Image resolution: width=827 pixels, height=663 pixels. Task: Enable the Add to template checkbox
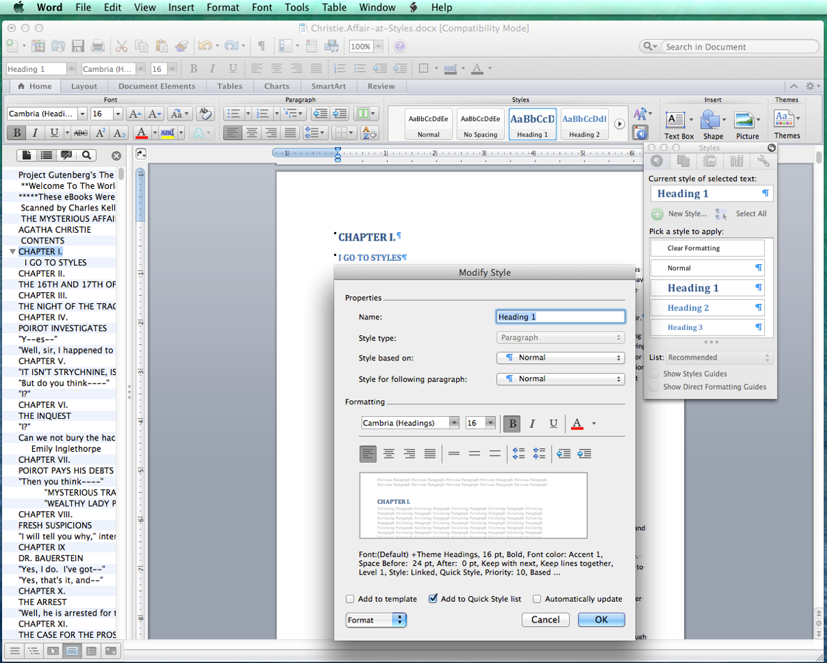tap(350, 599)
